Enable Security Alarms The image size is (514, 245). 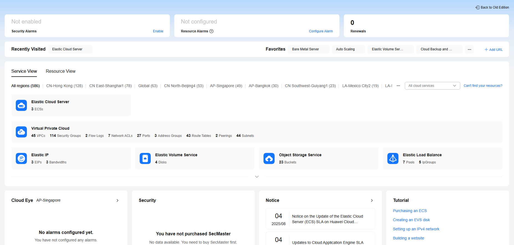tap(158, 31)
